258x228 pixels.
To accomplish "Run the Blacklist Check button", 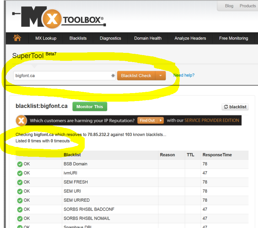I will pos(136,76).
